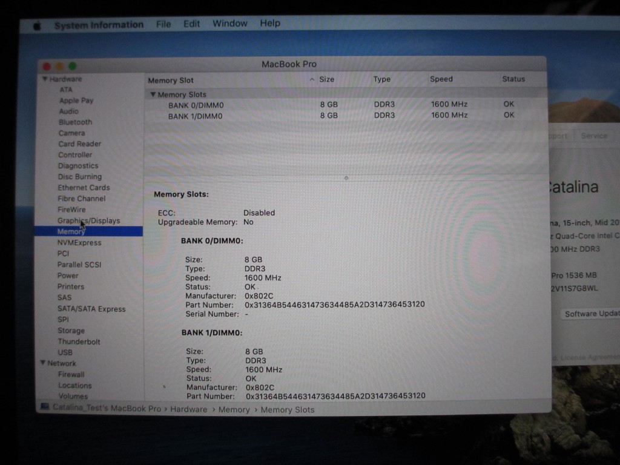Select Ethernet Cards in the sidebar
The height and width of the screenshot is (465, 620).
click(84, 188)
